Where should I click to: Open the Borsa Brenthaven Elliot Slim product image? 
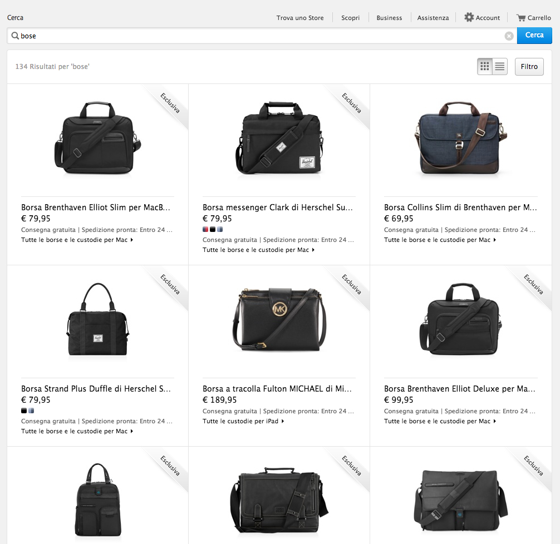click(x=97, y=138)
